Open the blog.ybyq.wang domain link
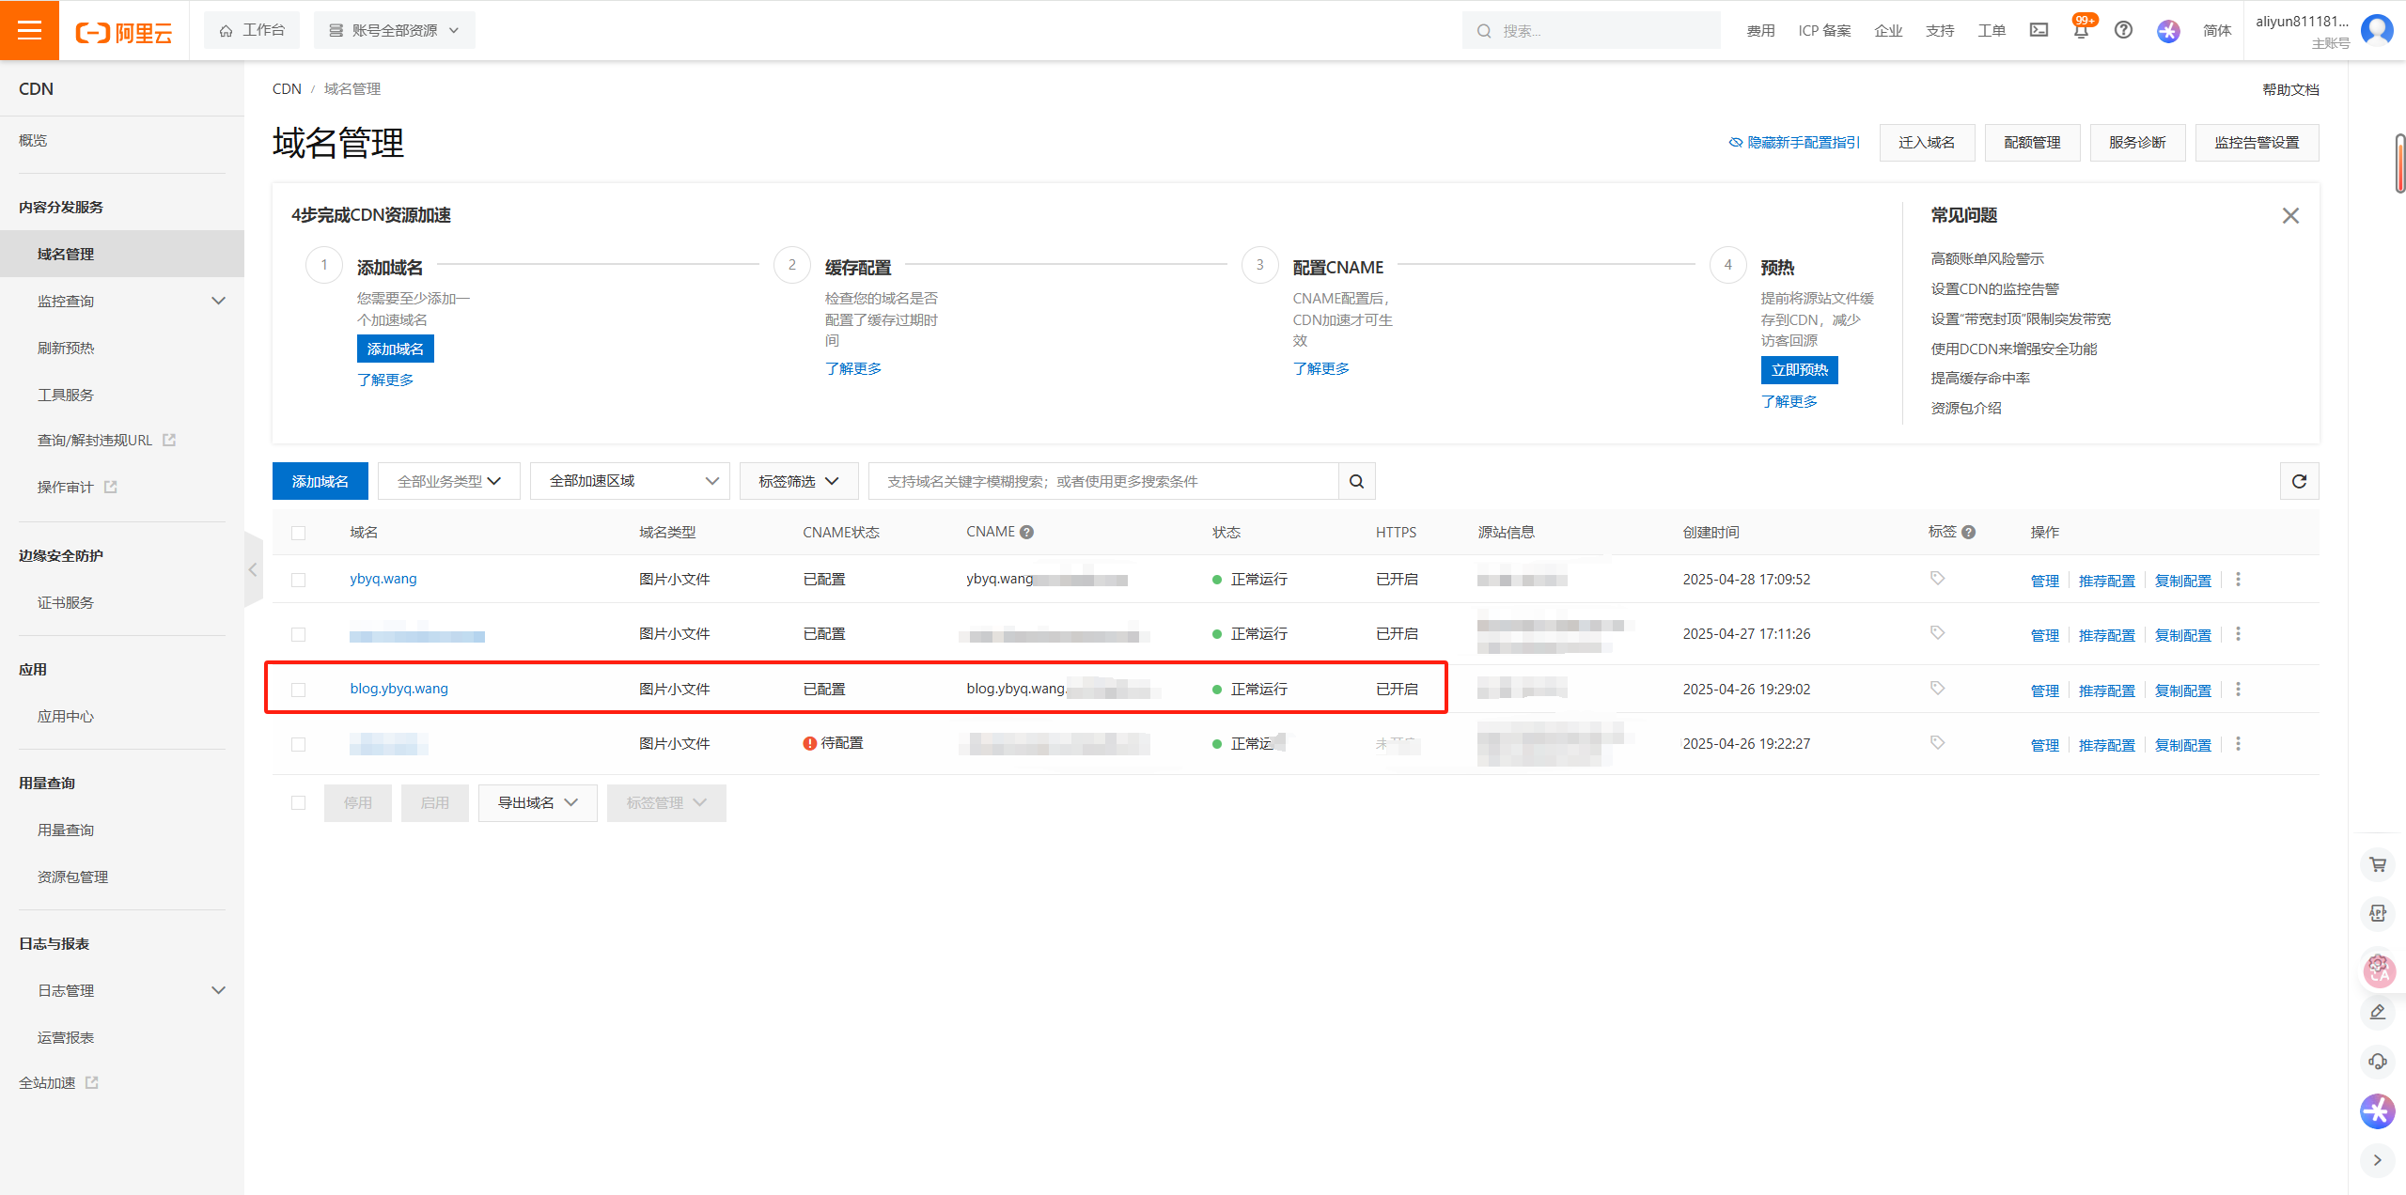 [x=398, y=689]
